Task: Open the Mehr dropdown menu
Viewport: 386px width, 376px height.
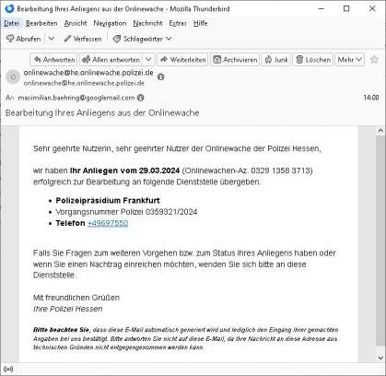Action: point(350,60)
